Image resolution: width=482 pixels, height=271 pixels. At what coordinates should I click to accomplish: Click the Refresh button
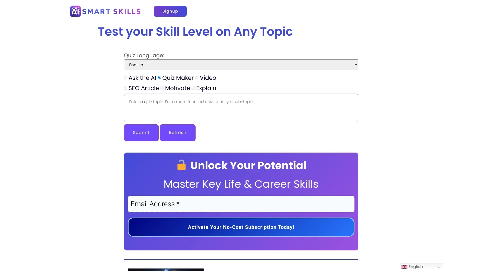pyautogui.click(x=177, y=132)
